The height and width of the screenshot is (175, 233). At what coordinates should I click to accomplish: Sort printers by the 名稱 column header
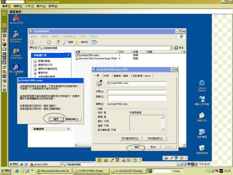96,52
